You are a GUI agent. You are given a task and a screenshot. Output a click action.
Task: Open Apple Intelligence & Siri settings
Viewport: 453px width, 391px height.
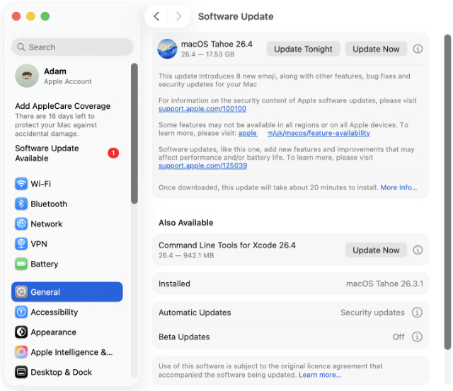coord(67,352)
